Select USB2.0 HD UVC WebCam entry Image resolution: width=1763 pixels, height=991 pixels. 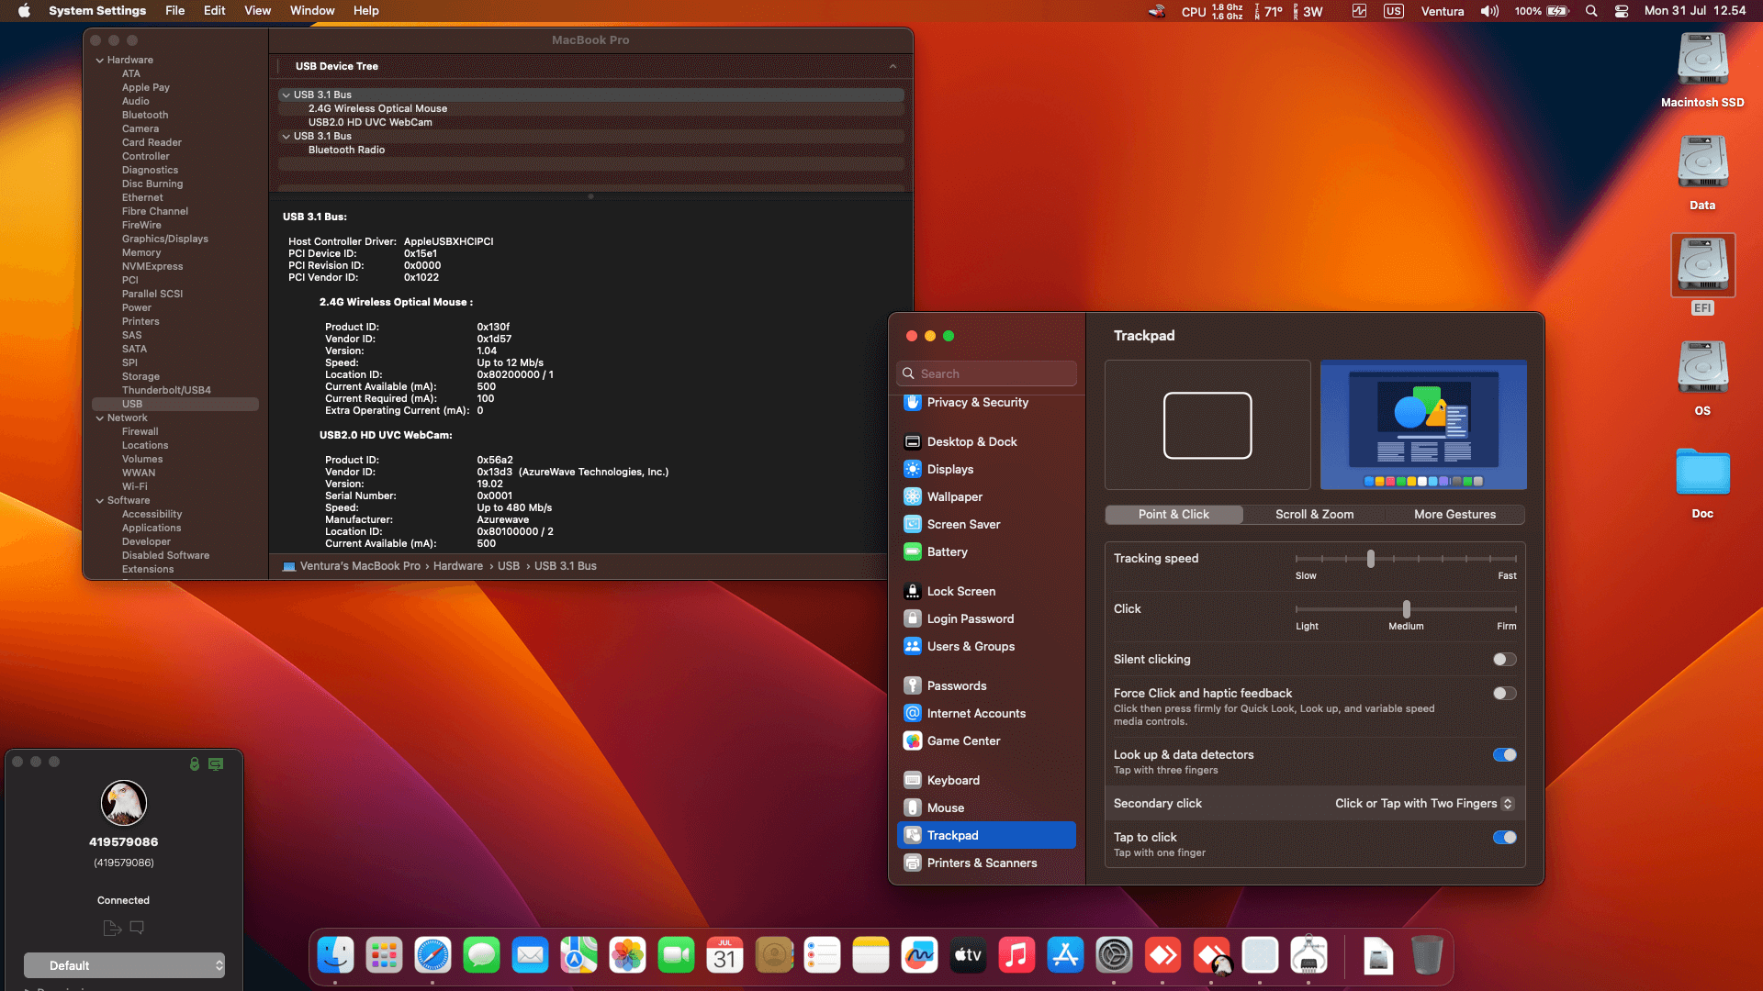(370, 122)
